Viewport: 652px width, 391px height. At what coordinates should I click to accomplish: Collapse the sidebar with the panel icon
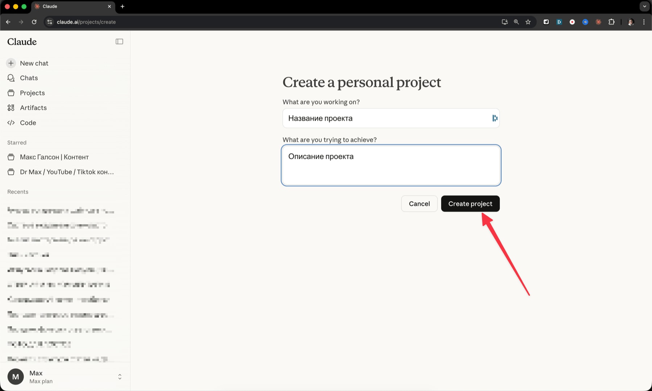119,42
